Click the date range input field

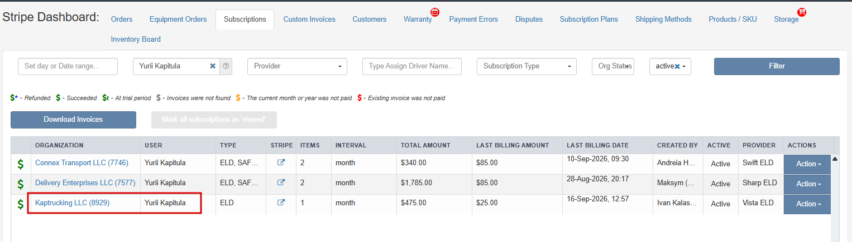68,66
